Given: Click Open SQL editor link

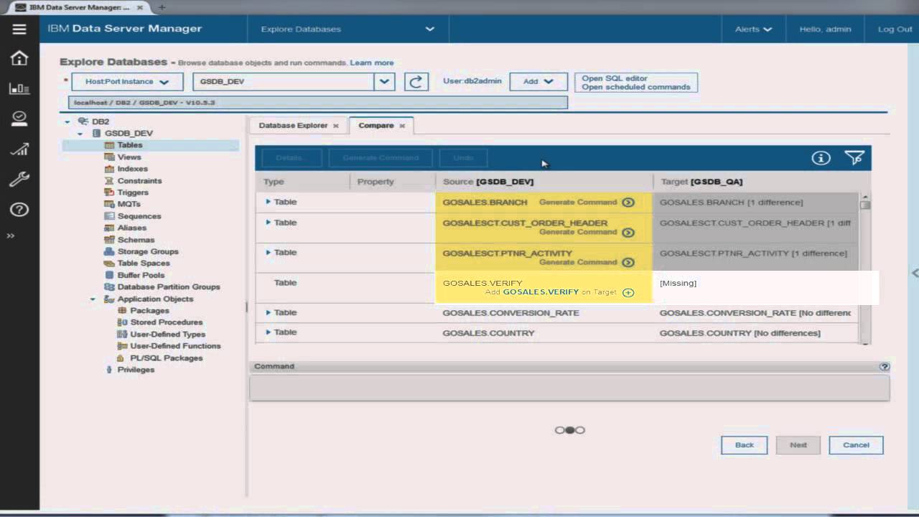Looking at the screenshot, I should click(x=614, y=78).
